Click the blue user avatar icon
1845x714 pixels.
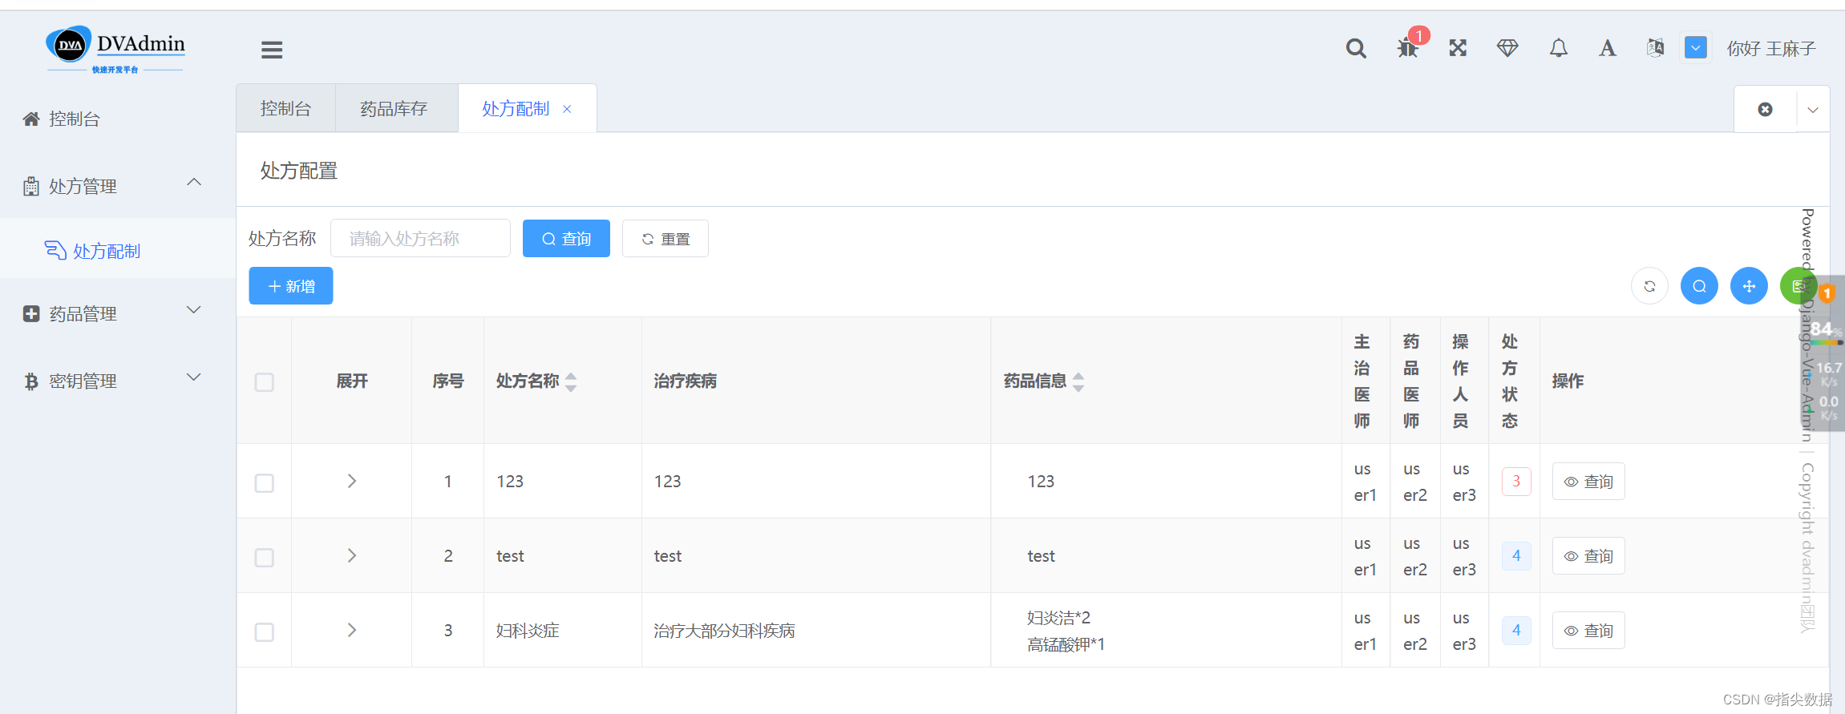[x=1695, y=48]
